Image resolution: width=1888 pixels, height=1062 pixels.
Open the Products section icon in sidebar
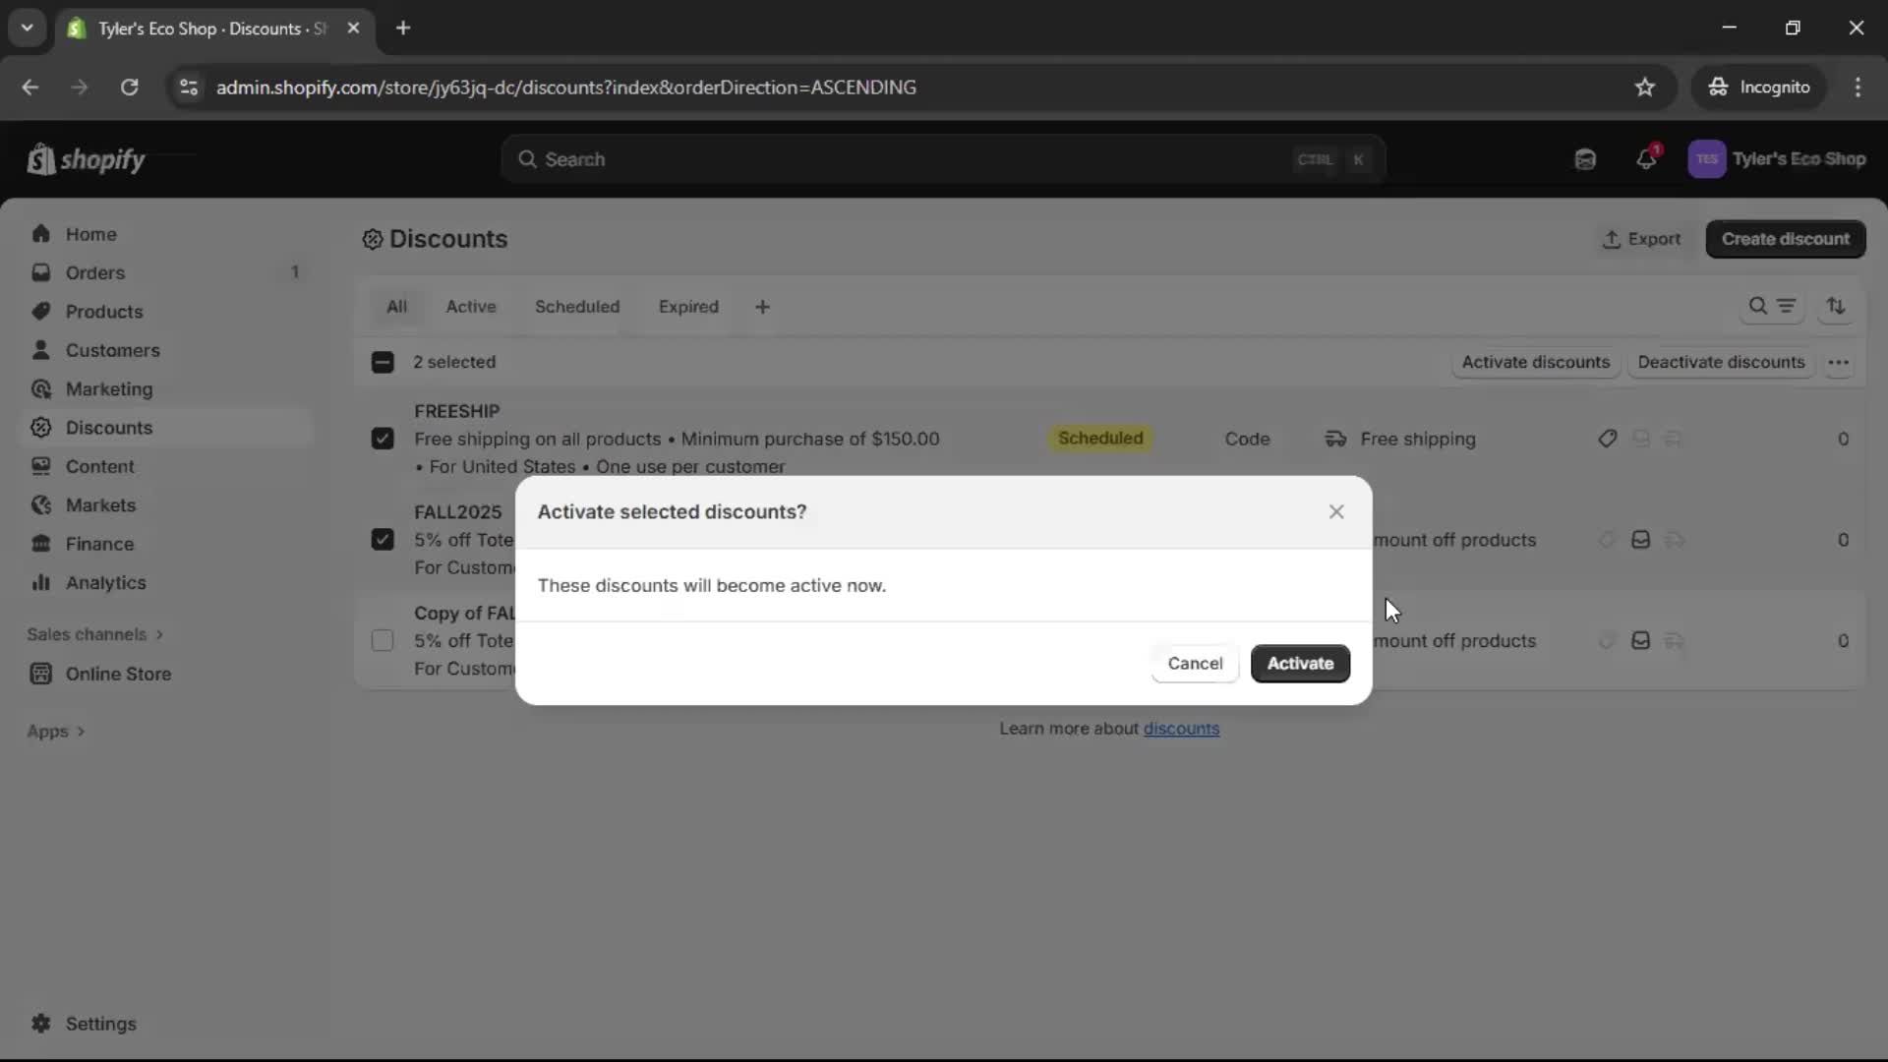40,311
